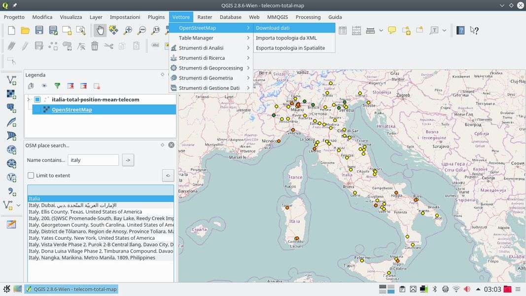Select the Measure Line ruler tool
526x296 pixels.
[x=370, y=31]
